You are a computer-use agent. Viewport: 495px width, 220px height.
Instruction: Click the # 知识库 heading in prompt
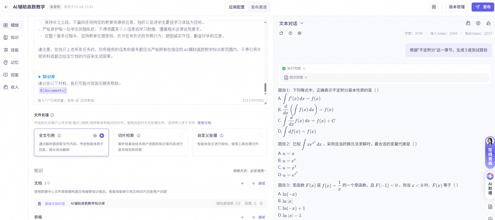coord(47,77)
